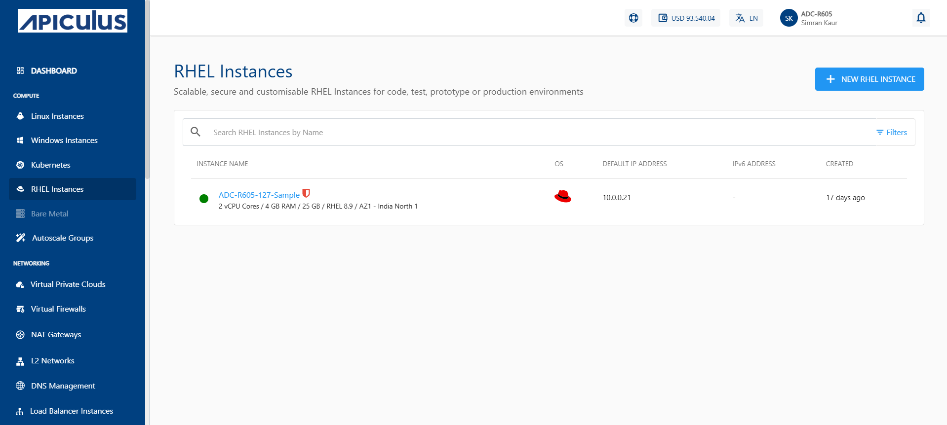Click the Virtual Firewalls icon
Viewport: 947px width, 425px height.
(20, 309)
